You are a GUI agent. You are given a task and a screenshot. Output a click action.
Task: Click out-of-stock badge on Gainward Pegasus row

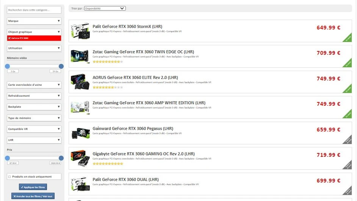tap(348, 141)
